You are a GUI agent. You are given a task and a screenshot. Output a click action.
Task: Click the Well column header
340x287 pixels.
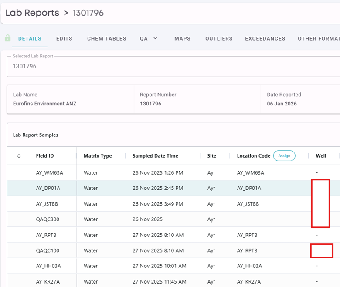pos(321,156)
